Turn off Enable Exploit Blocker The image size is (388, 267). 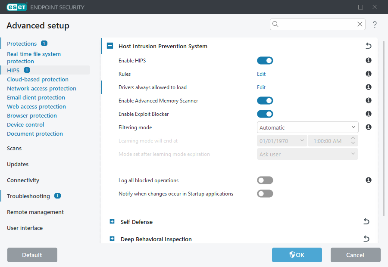[x=265, y=114]
